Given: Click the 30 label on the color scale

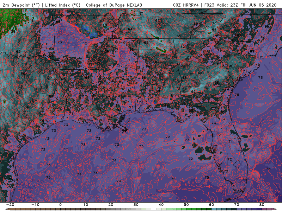Looking at the screenshot, I should (x=136, y=205).
